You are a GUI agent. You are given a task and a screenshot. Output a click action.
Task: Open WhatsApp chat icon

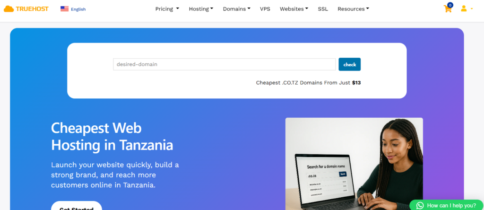coord(420,205)
